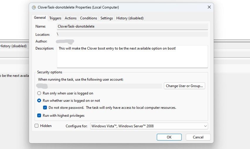The width and height of the screenshot is (250, 149).
Task: Click the clock icon in the title bar
Action: point(34,7)
